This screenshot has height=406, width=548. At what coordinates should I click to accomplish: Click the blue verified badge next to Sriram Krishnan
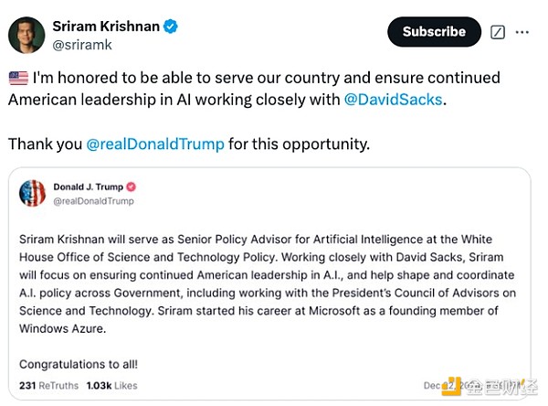tap(171, 27)
